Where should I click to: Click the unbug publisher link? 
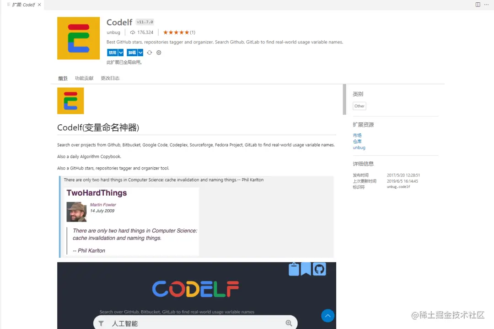(x=113, y=32)
